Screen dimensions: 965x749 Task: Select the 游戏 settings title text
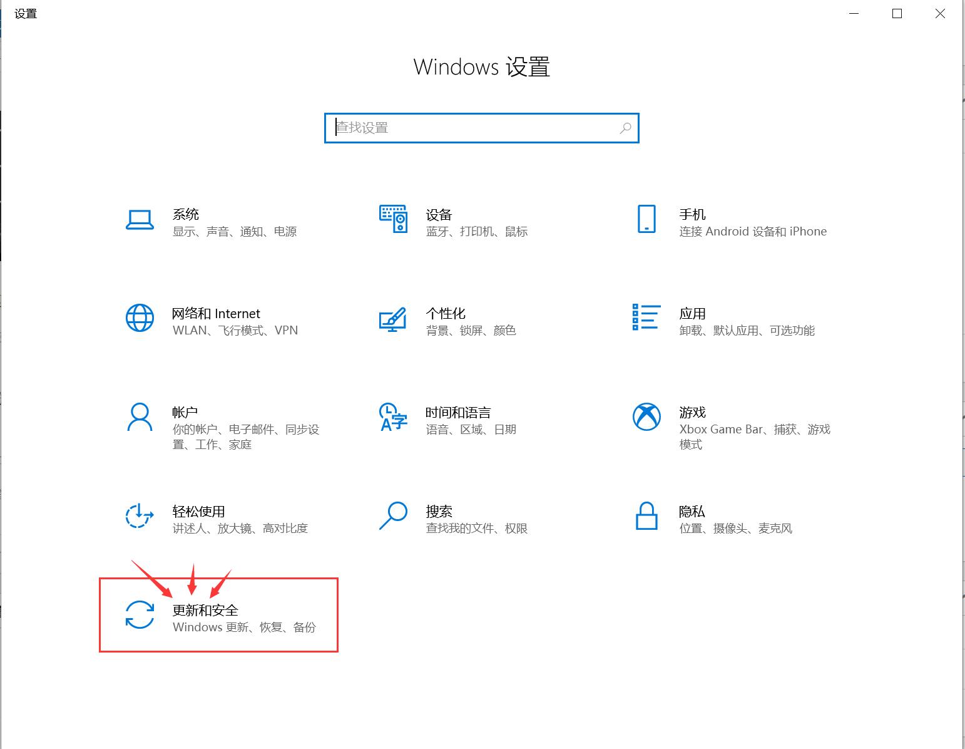pyautogui.click(x=692, y=413)
